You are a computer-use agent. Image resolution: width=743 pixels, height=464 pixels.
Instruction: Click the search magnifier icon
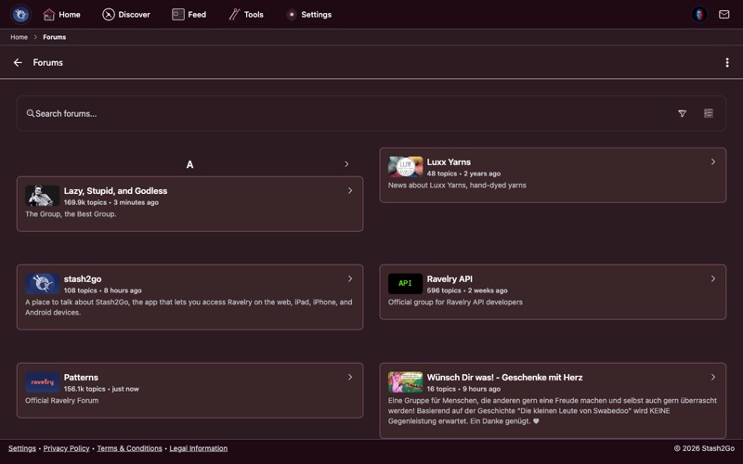point(31,113)
